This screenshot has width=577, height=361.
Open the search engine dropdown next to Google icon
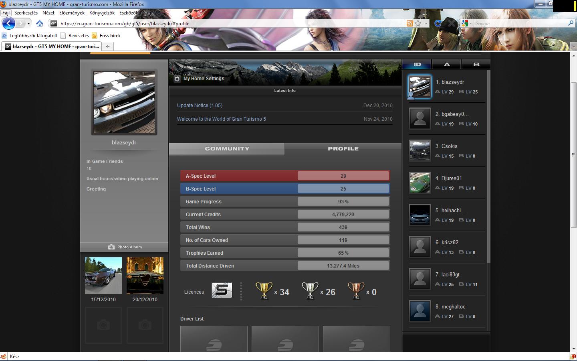point(470,23)
